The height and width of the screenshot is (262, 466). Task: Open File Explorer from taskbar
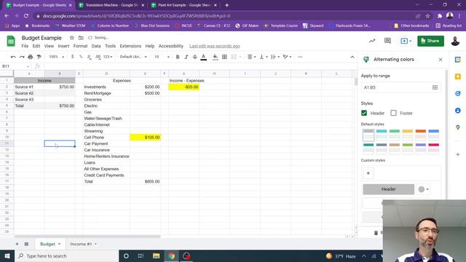(x=156, y=255)
